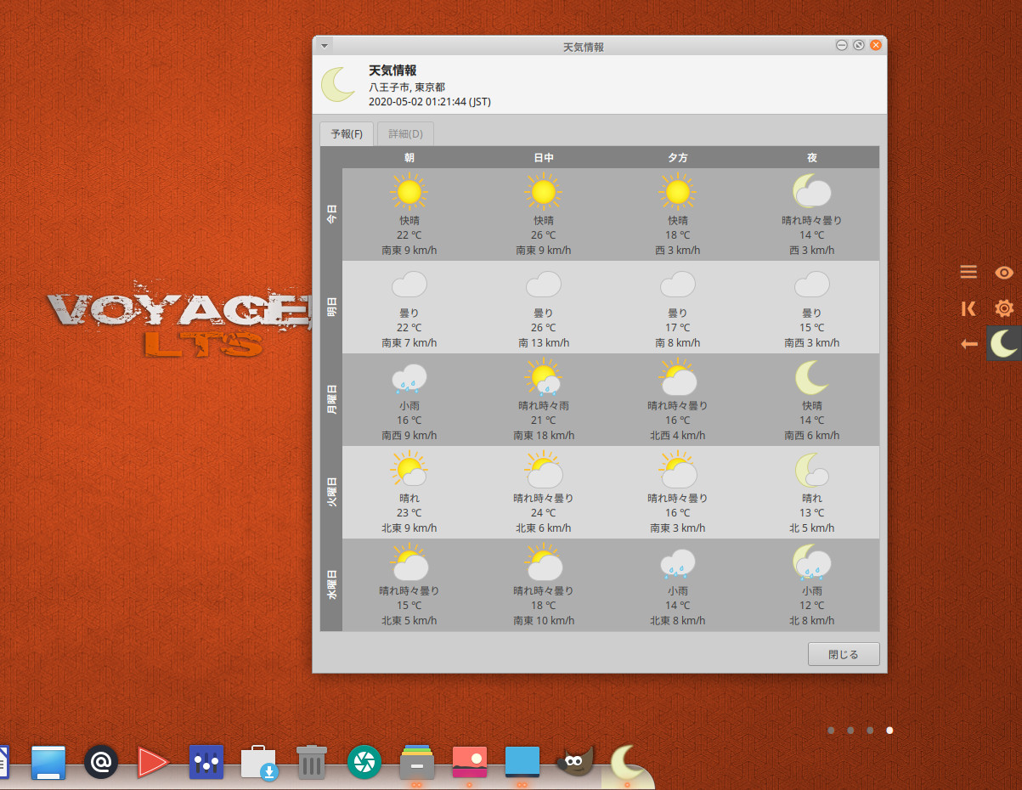The height and width of the screenshot is (790, 1022).
Task: Click the 閉じる button
Action: point(843,655)
